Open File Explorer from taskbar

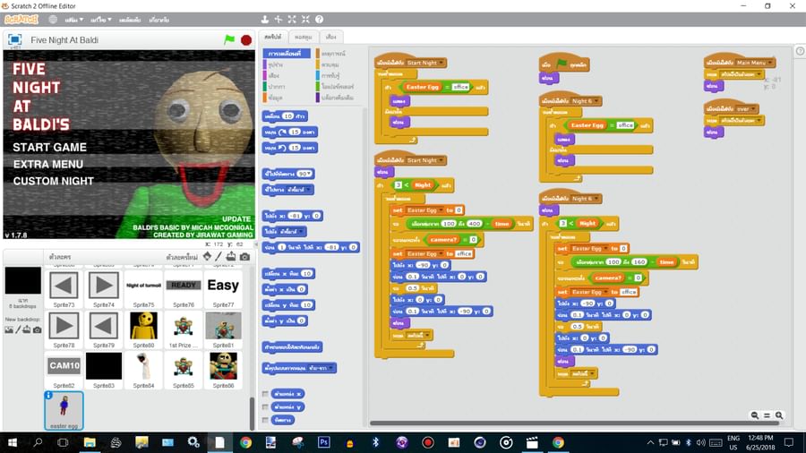(90, 442)
